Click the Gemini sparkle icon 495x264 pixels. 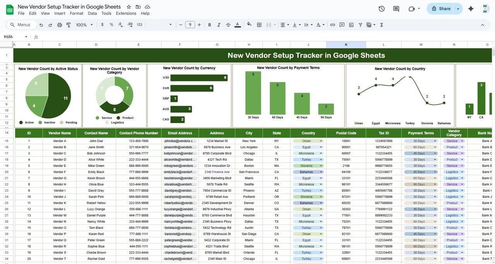[x=471, y=9]
